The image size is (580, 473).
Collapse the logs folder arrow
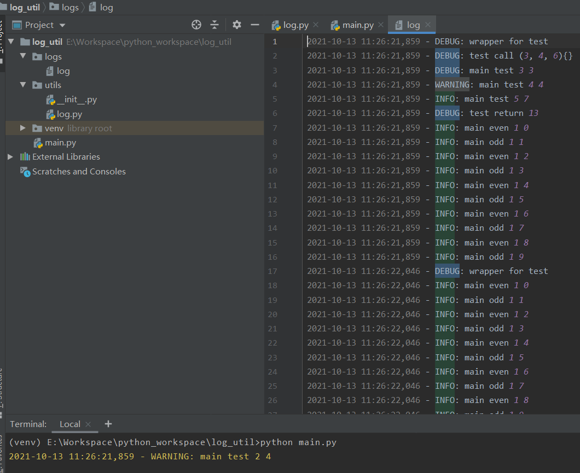tap(24, 56)
